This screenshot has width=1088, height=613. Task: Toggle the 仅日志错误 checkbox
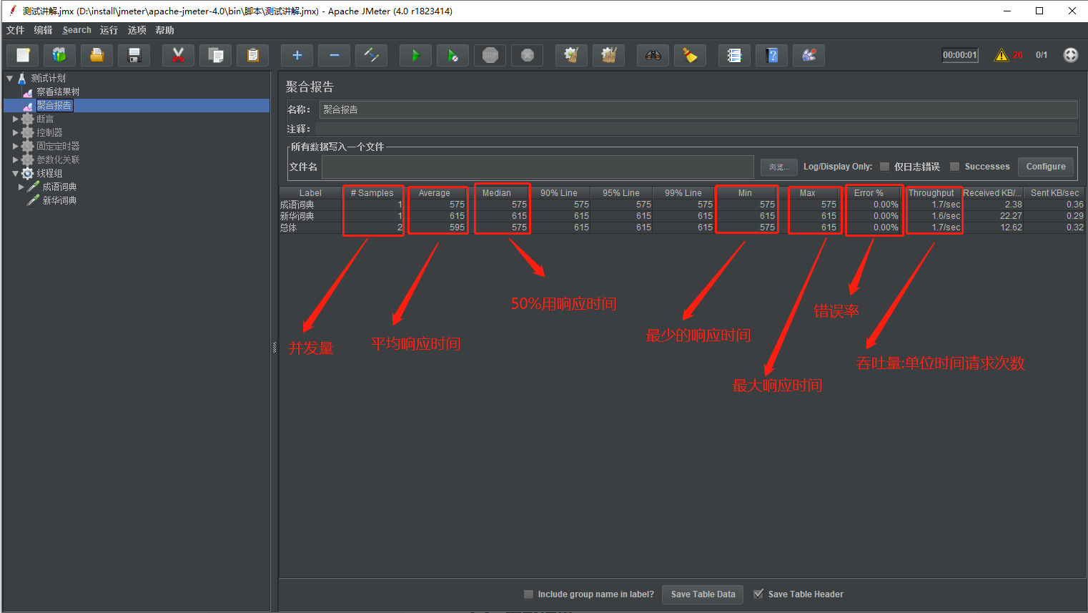pos(884,167)
